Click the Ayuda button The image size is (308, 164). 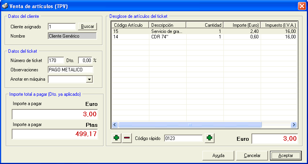[x=218, y=155]
